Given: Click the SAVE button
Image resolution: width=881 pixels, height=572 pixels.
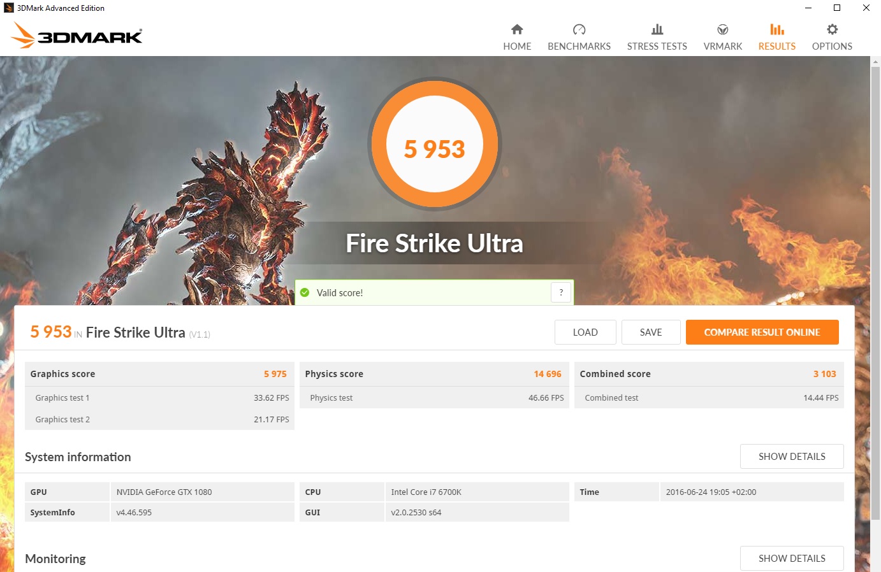Looking at the screenshot, I should click(x=651, y=332).
